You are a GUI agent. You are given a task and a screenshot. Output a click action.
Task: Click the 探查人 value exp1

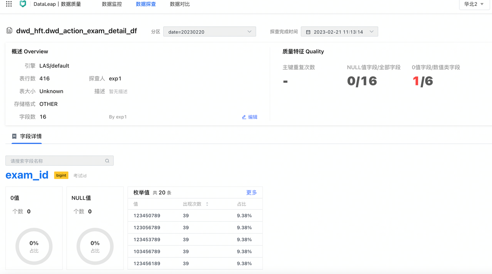[115, 79]
